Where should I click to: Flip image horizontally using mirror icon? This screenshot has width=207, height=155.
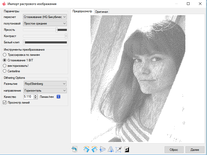(x=111, y=149)
